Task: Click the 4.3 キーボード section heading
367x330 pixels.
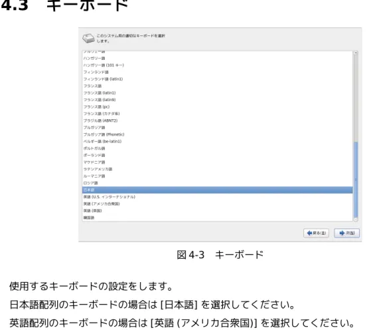Action: [x=64, y=5]
